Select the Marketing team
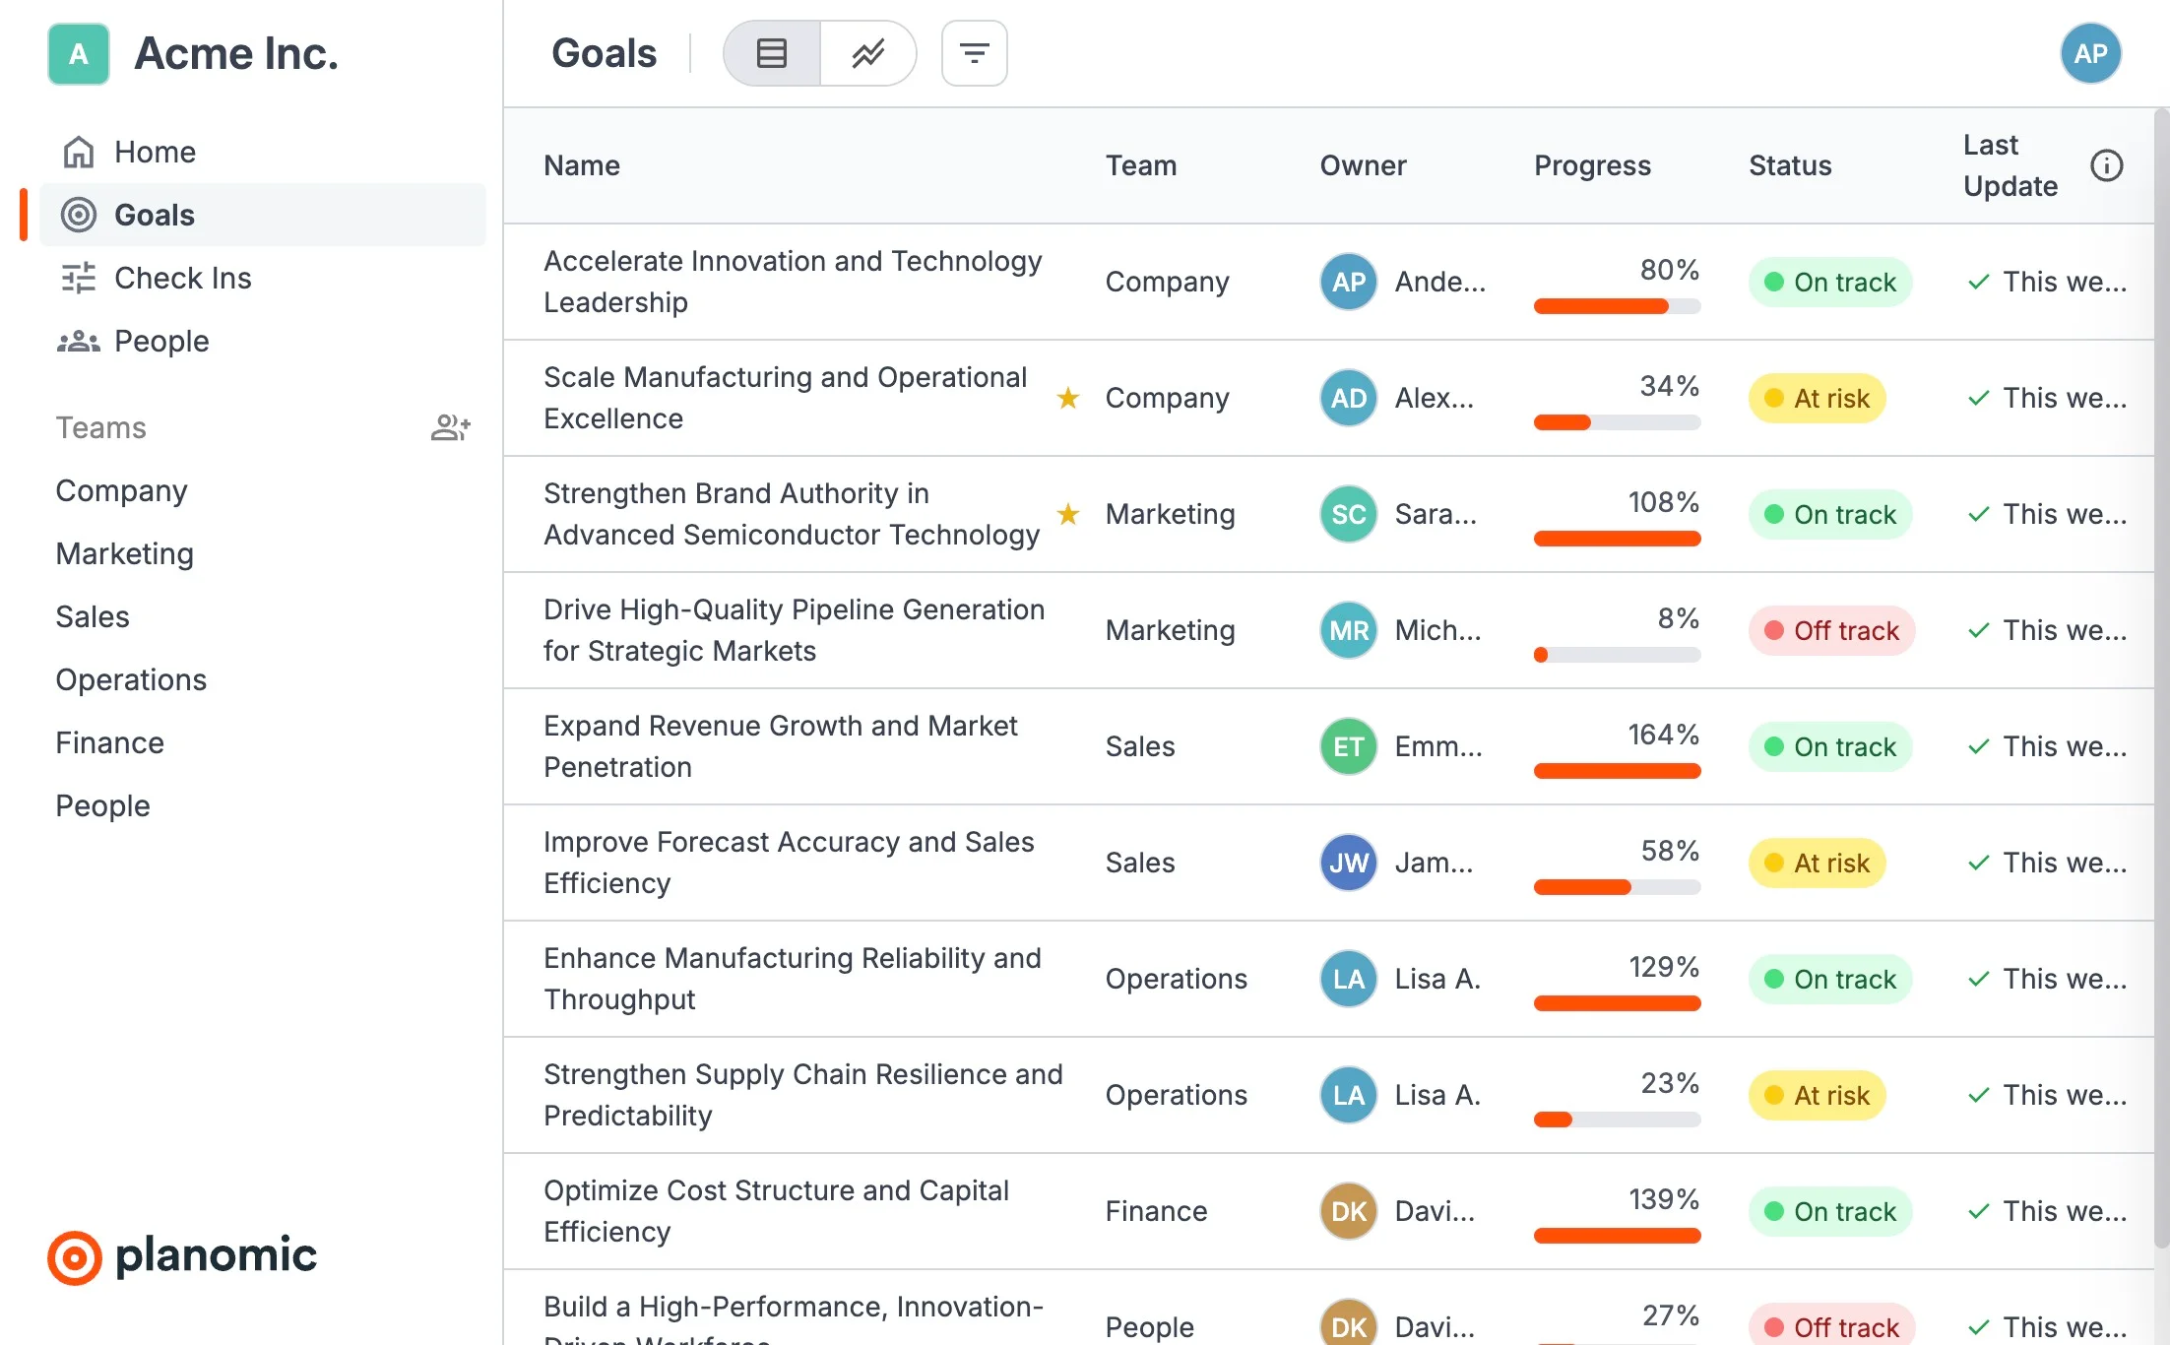The height and width of the screenshot is (1345, 2170). (x=124, y=553)
